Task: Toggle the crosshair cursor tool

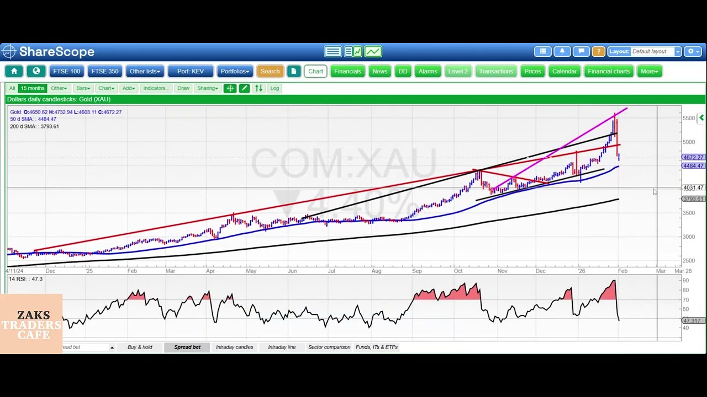Action: tap(230, 88)
